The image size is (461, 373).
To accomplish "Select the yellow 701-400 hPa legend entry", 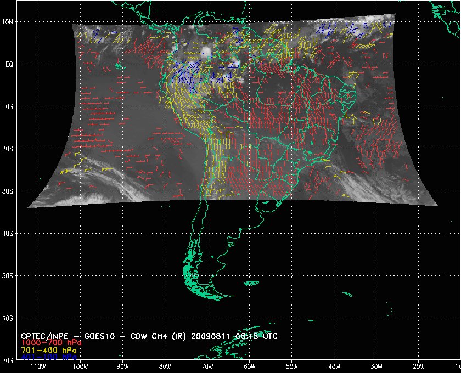I will coord(49,351).
